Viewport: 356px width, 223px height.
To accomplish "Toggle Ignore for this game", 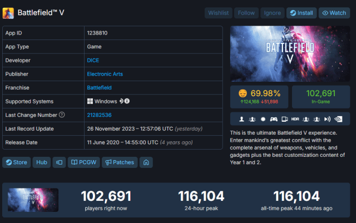I will [x=273, y=12].
